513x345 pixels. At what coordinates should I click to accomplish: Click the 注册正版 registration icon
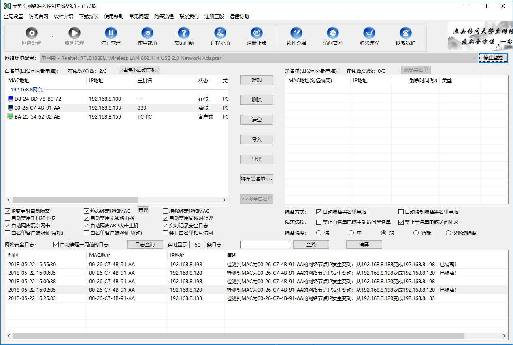256,33
